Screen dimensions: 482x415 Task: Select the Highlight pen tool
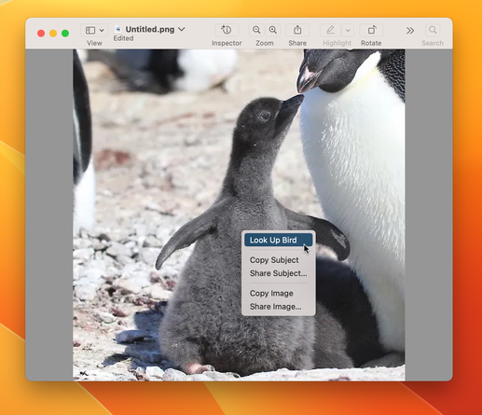[x=330, y=30]
